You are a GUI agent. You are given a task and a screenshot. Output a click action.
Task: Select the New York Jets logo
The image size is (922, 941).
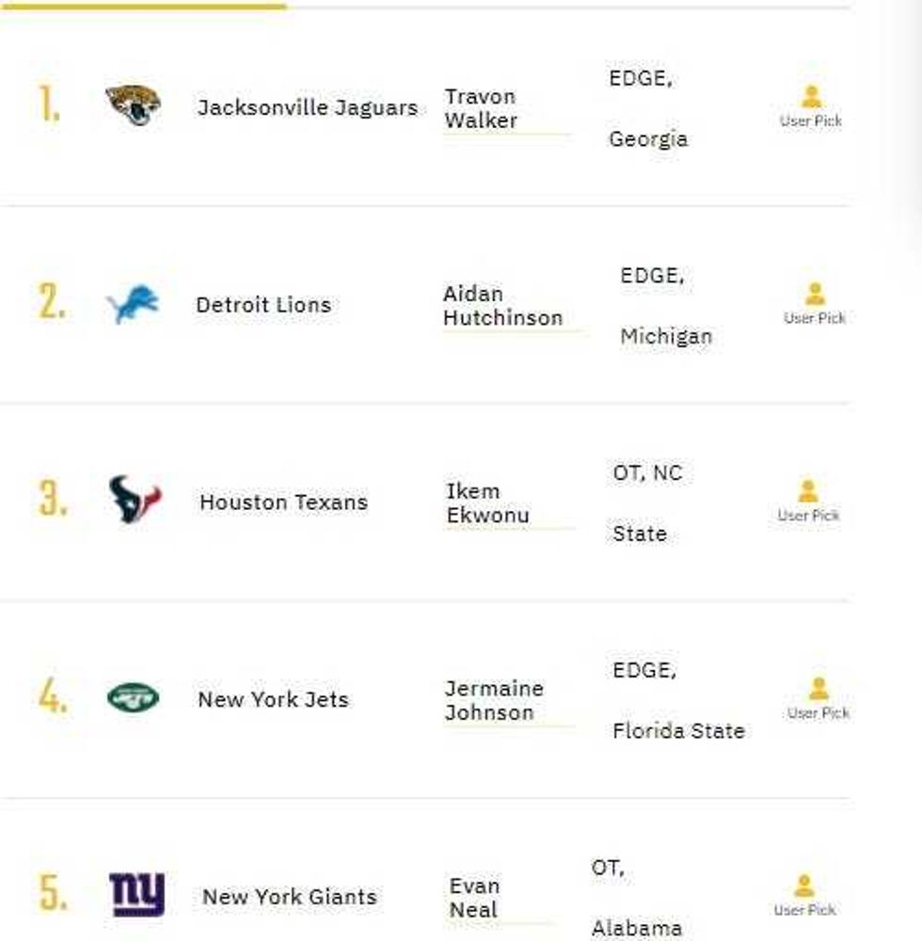pos(133,698)
